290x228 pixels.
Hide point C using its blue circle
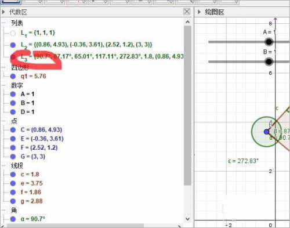(x=13, y=130)
